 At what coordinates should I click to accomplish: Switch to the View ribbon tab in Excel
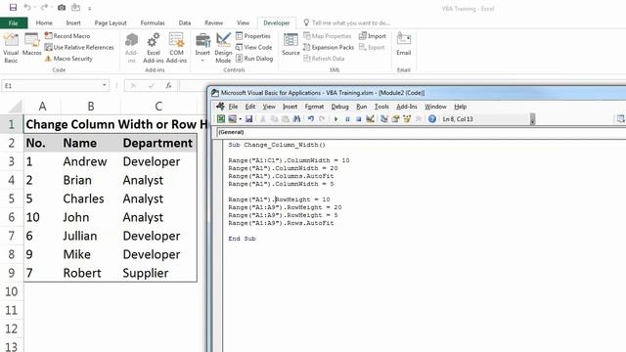[243, 22]
